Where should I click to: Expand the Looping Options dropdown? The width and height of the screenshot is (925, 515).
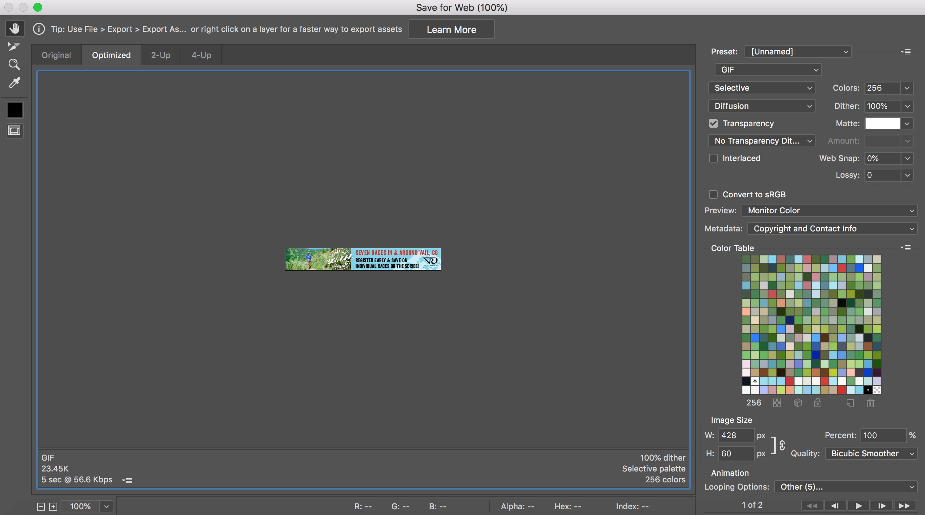(845, 487)
